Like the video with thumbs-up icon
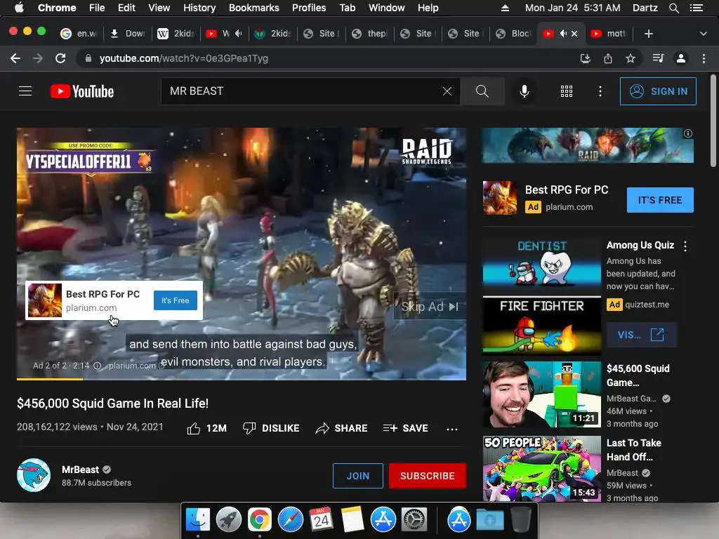Screen dimensions: 719x539 click(194, 428)
